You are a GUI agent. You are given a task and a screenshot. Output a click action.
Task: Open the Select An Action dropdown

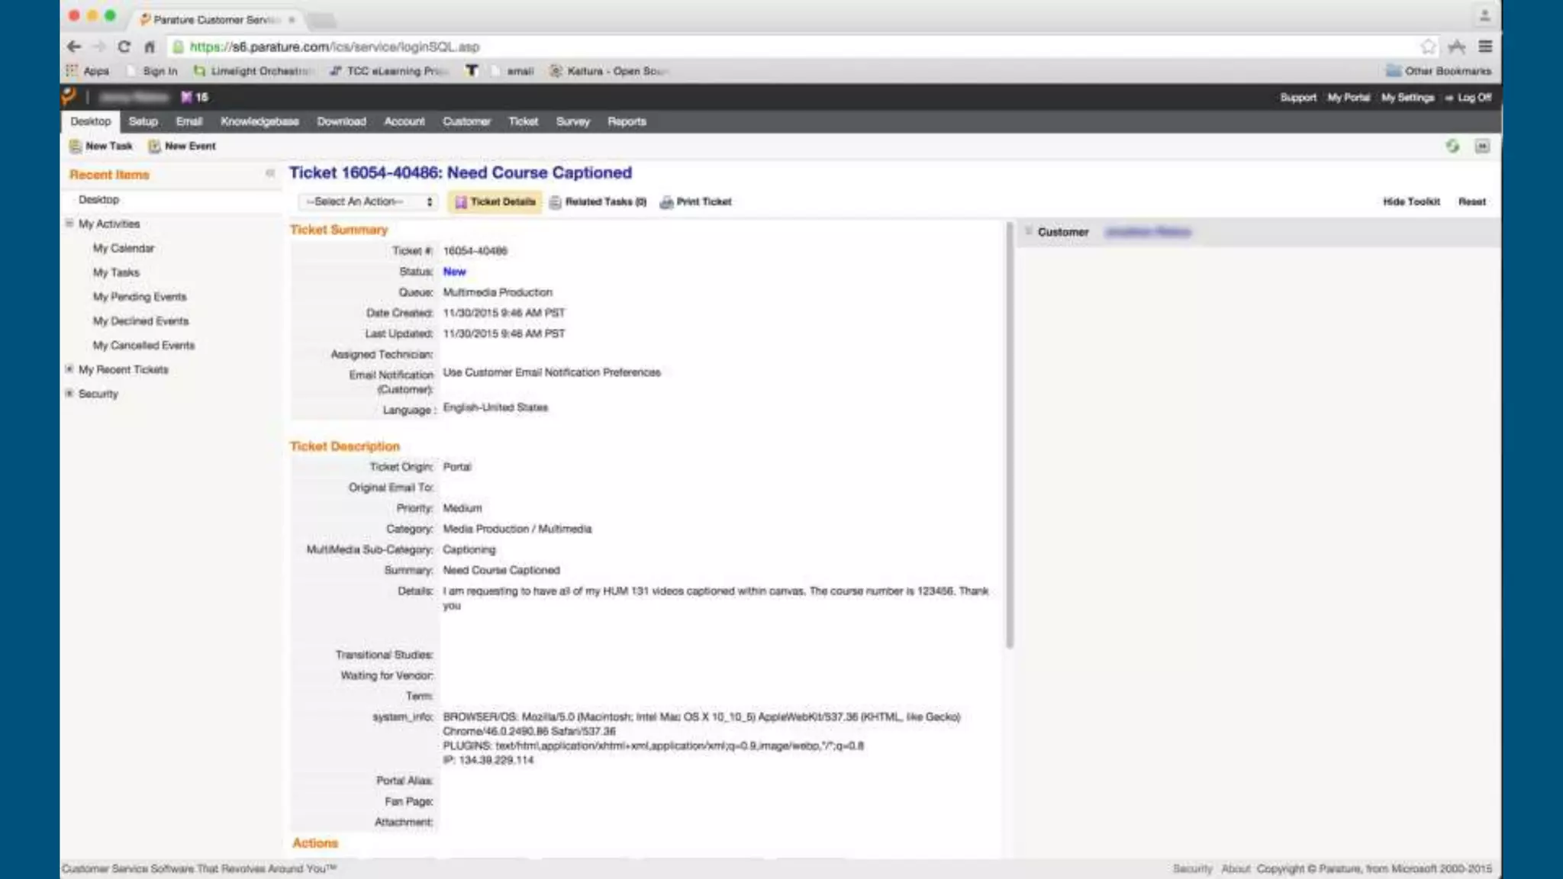(x=369, y=202)
